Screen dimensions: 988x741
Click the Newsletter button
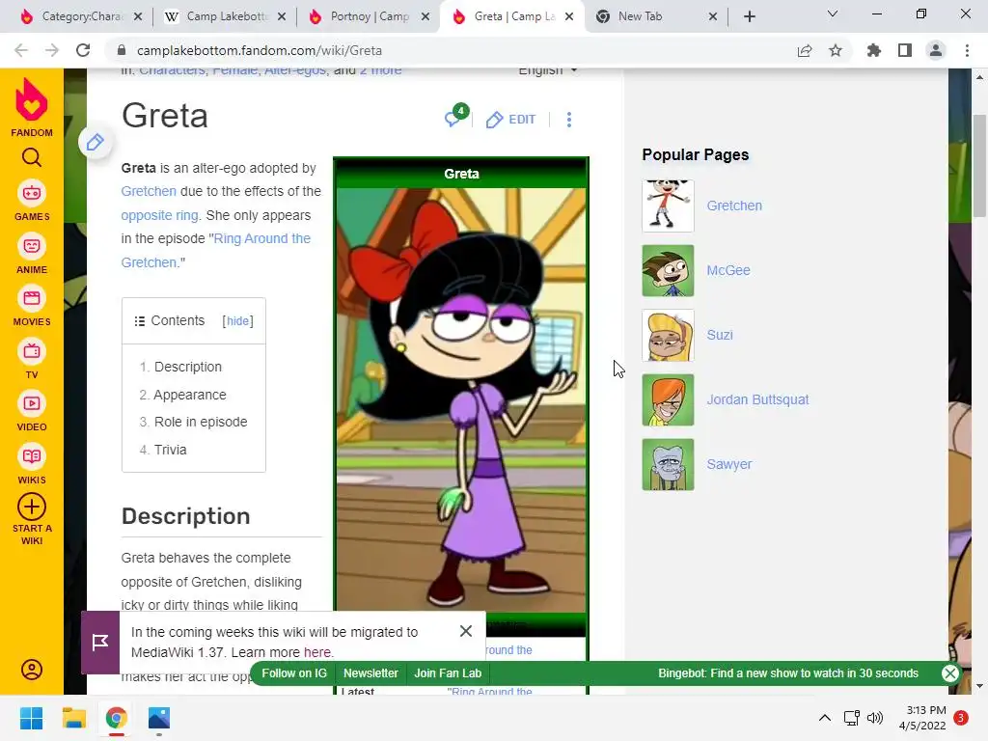[370, 672]
